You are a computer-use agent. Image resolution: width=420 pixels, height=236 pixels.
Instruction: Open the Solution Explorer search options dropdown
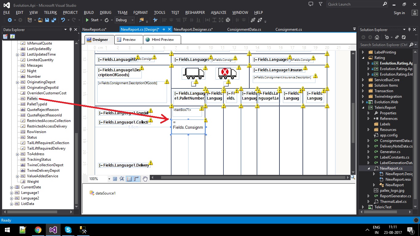point(415,45)
